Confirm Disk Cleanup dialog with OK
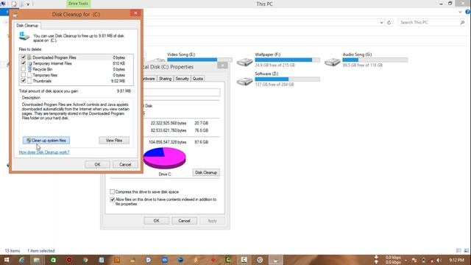The width and height of the screenshot is (471, 265). pos(97,164)
